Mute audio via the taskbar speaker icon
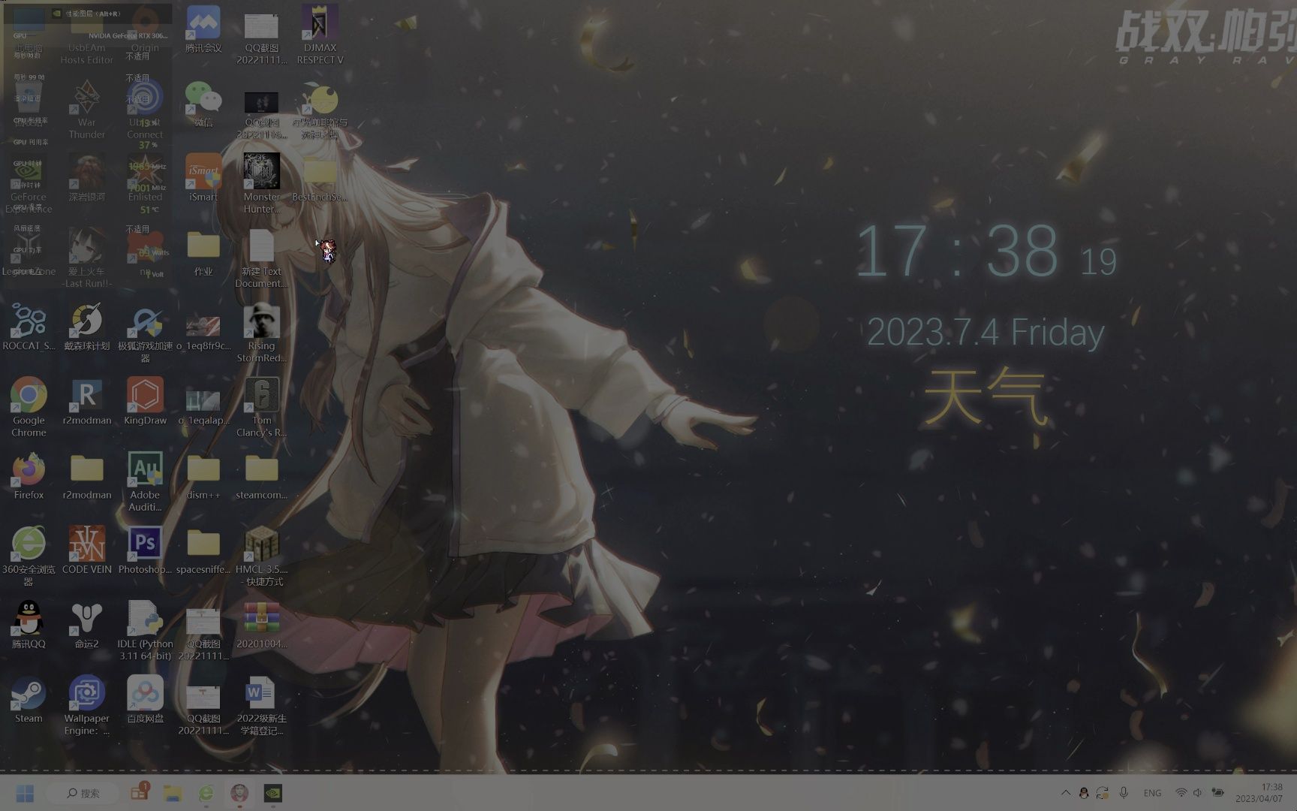1297x811 pixels. 1199,792
